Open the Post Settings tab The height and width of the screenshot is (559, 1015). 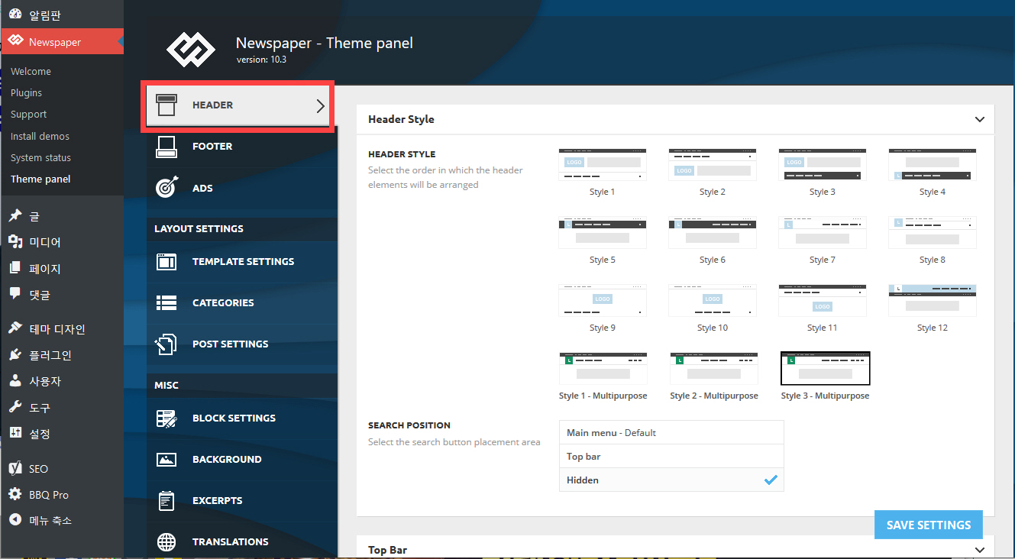[x=242, y=344]
